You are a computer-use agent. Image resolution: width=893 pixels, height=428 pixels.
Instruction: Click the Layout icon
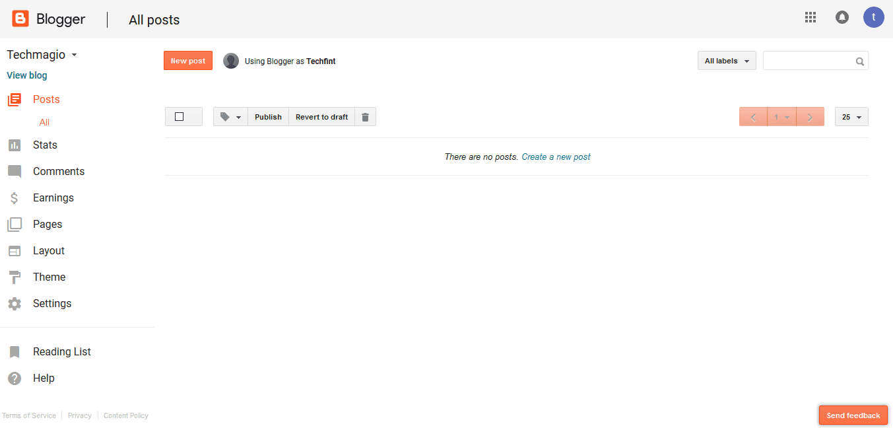coord(15,251)
